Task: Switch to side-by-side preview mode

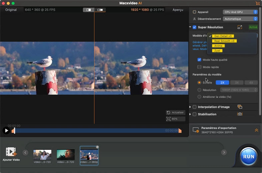Action: [x=100, y=10]
